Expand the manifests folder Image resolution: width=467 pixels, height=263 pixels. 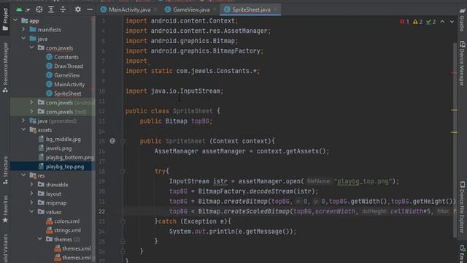pyautogui.click(x=23, y=29)
